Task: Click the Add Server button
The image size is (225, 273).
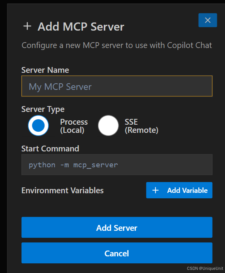Action: (117, 227)
